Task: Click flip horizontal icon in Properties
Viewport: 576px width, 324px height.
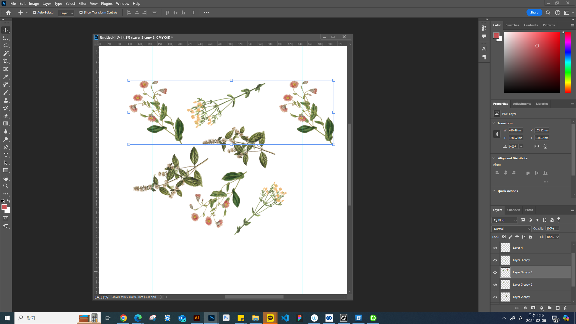Action: click(537, 146)
